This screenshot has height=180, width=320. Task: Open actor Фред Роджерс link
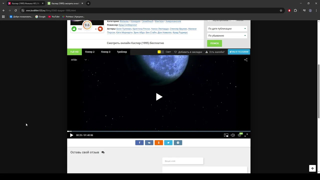tap(180, 32)
